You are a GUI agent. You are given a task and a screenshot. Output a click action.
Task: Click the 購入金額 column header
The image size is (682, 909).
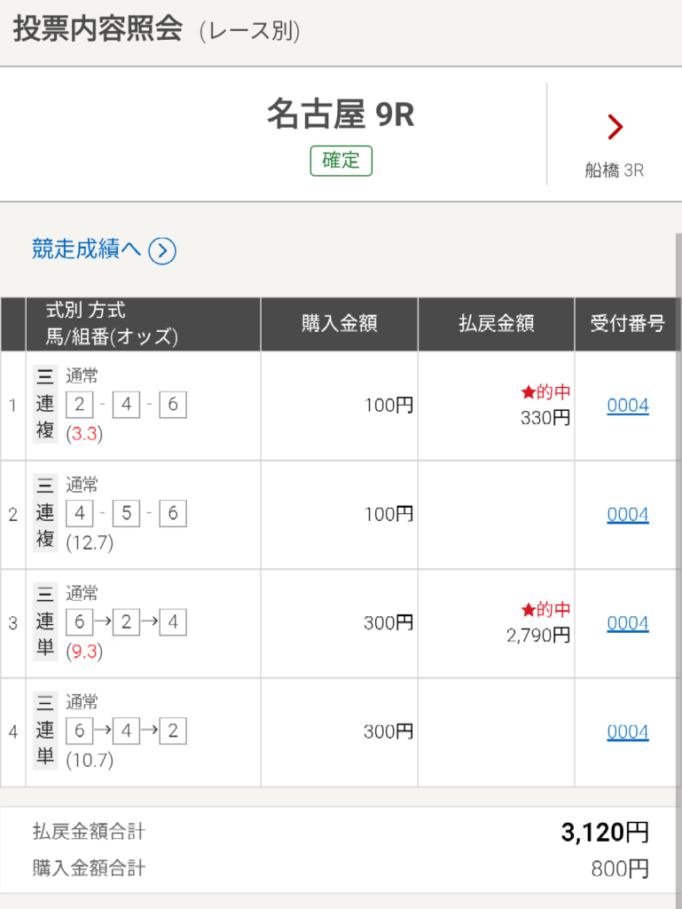pos(339,324)
